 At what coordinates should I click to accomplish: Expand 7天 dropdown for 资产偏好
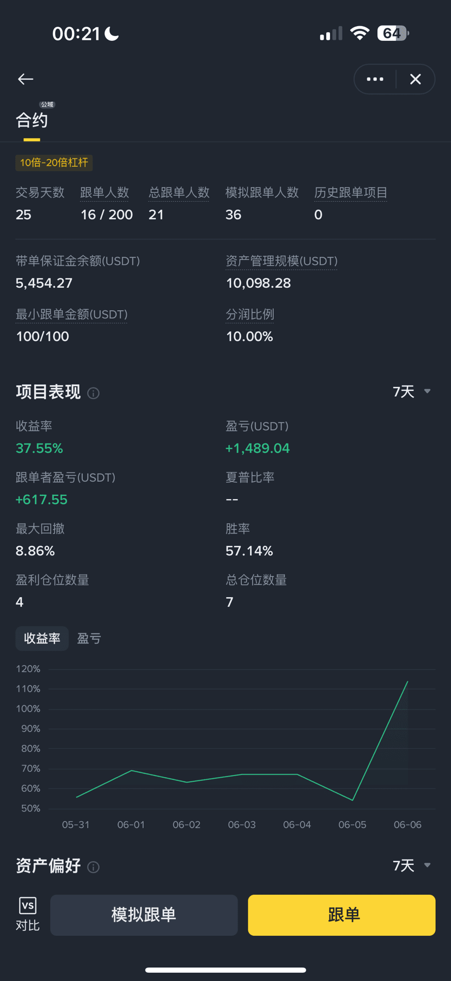[412, 865]
